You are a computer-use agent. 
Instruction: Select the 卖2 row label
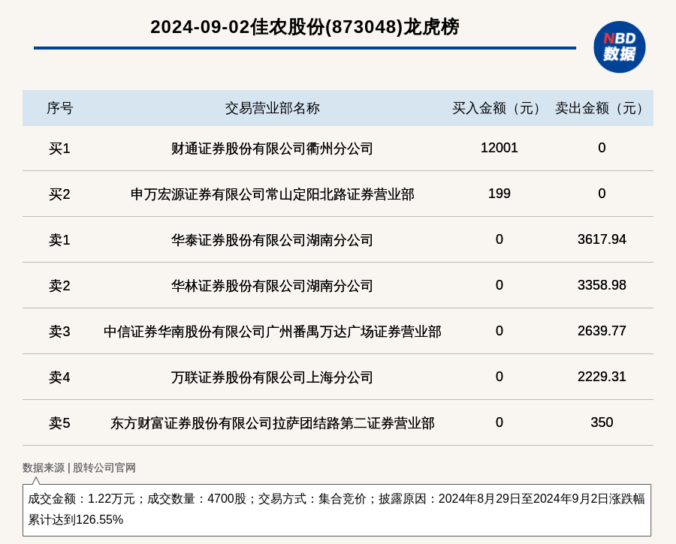pyautogui.click(x=59, y=286)
